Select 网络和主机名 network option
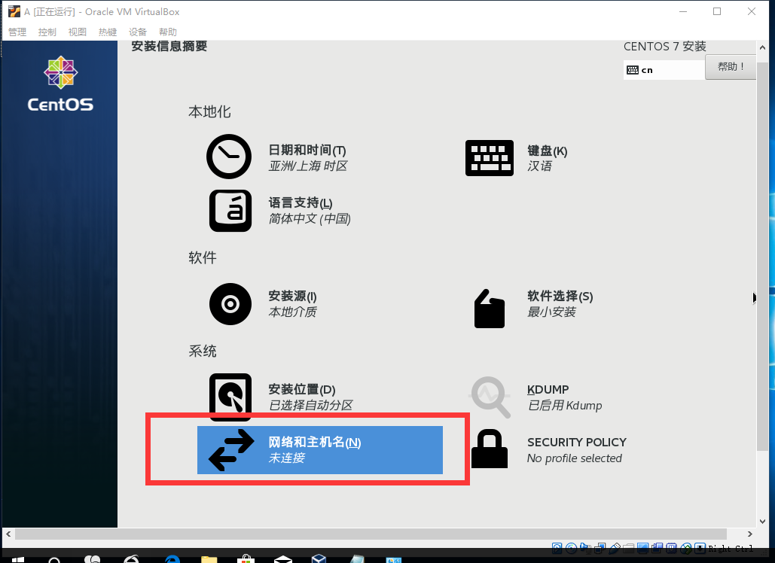775x563 pixels. point(320,450)
